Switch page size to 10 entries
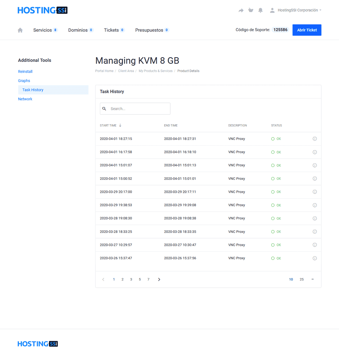This screenshot has height=355, width=339. [291, 279]
